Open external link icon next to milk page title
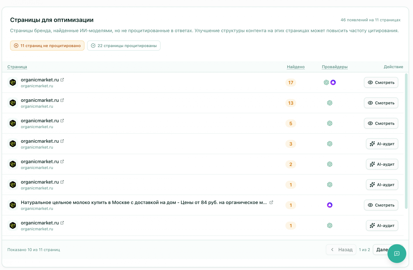The width and height of the screenshot is (413, 270). [271, 202]
